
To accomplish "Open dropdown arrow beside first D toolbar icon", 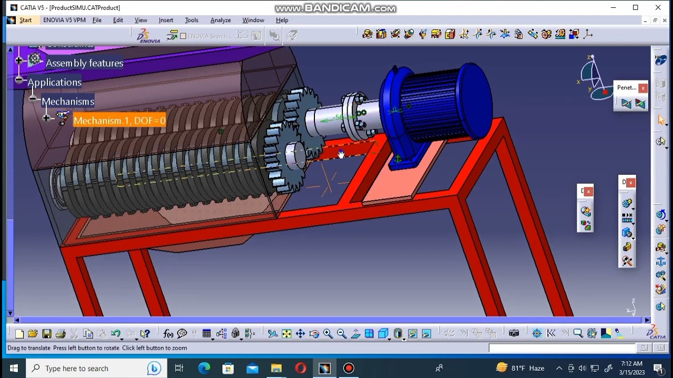I will [x=633, y=208].
